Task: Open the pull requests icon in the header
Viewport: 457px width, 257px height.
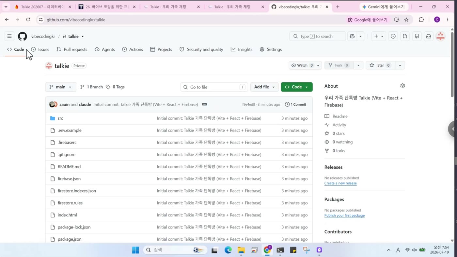Action: coord(405,36)
